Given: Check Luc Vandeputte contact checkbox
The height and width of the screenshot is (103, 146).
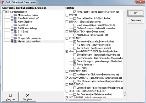Looking at the screenshot, I should [75, 58].
